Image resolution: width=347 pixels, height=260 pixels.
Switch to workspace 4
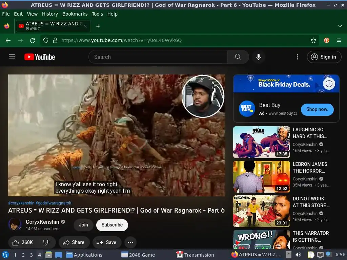[39, 255]
